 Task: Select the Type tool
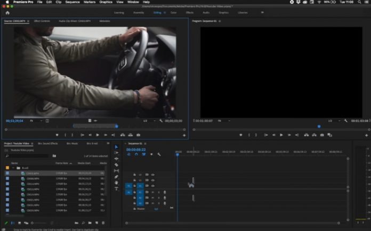pyautogui.click(x=116, y=189)
